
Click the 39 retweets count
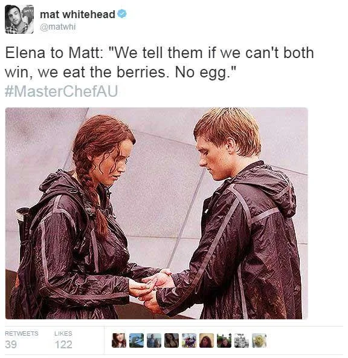[x=11, y=344]
